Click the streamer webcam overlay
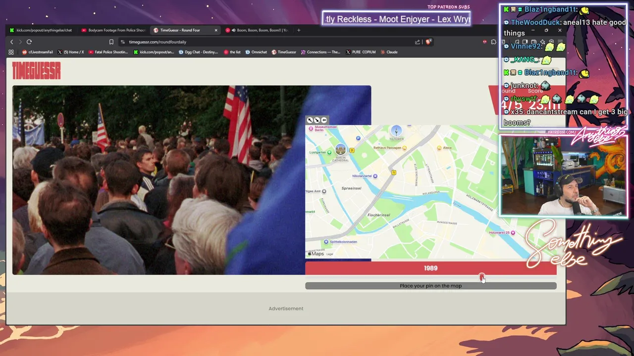This screenshot has height=356, width=634. [563, 177]
